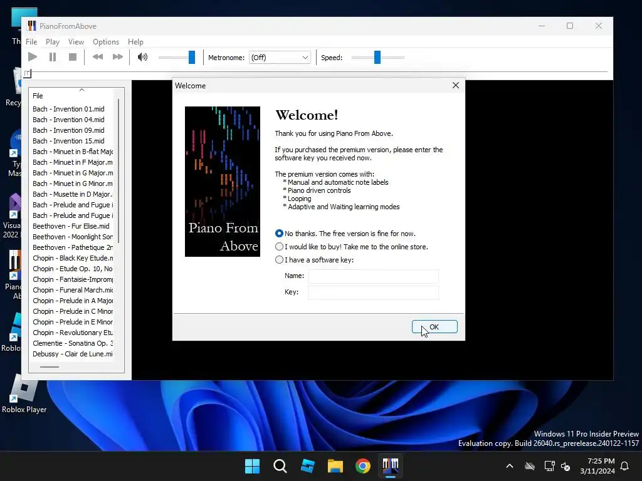Open taskbar Search
This screenshot has height=481, width=642.
(280, 466)
